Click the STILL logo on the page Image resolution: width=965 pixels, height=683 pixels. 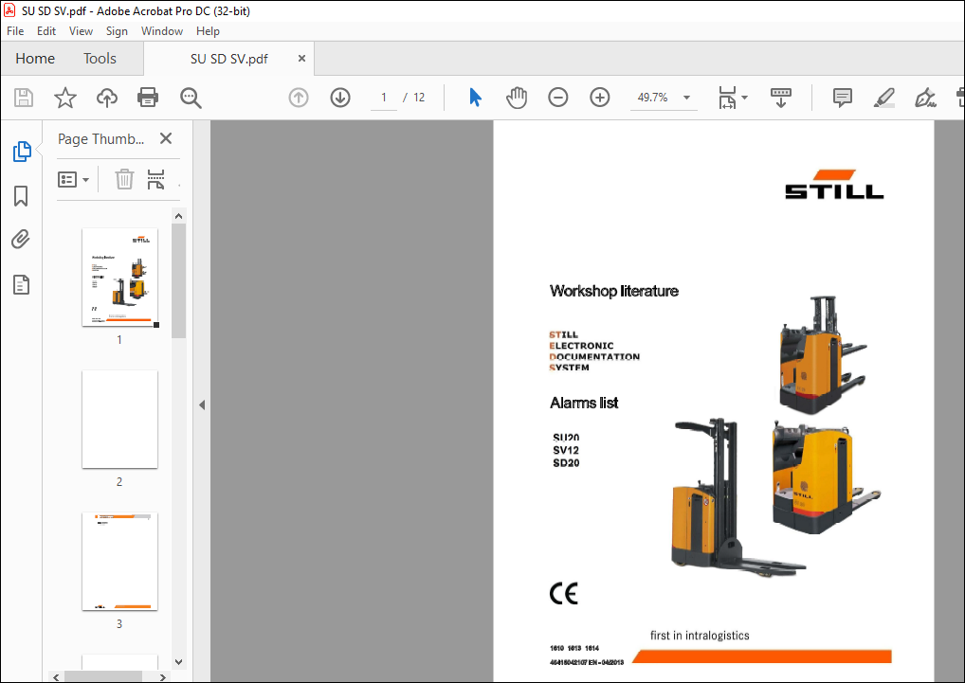click(834, 185)
